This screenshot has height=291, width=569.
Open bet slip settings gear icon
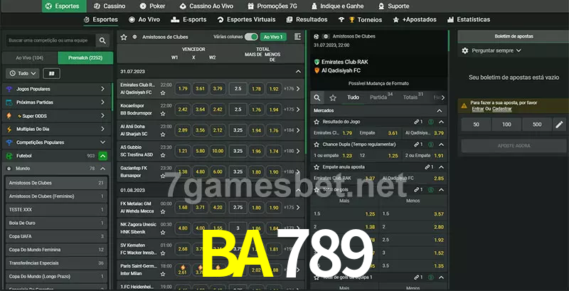(465, 51)
